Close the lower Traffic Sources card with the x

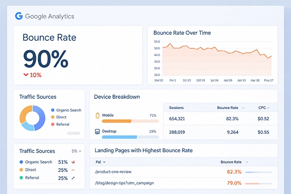pos(80,151)
